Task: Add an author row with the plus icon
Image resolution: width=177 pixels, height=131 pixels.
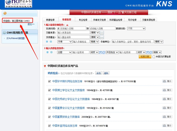Action: point(47,42)
